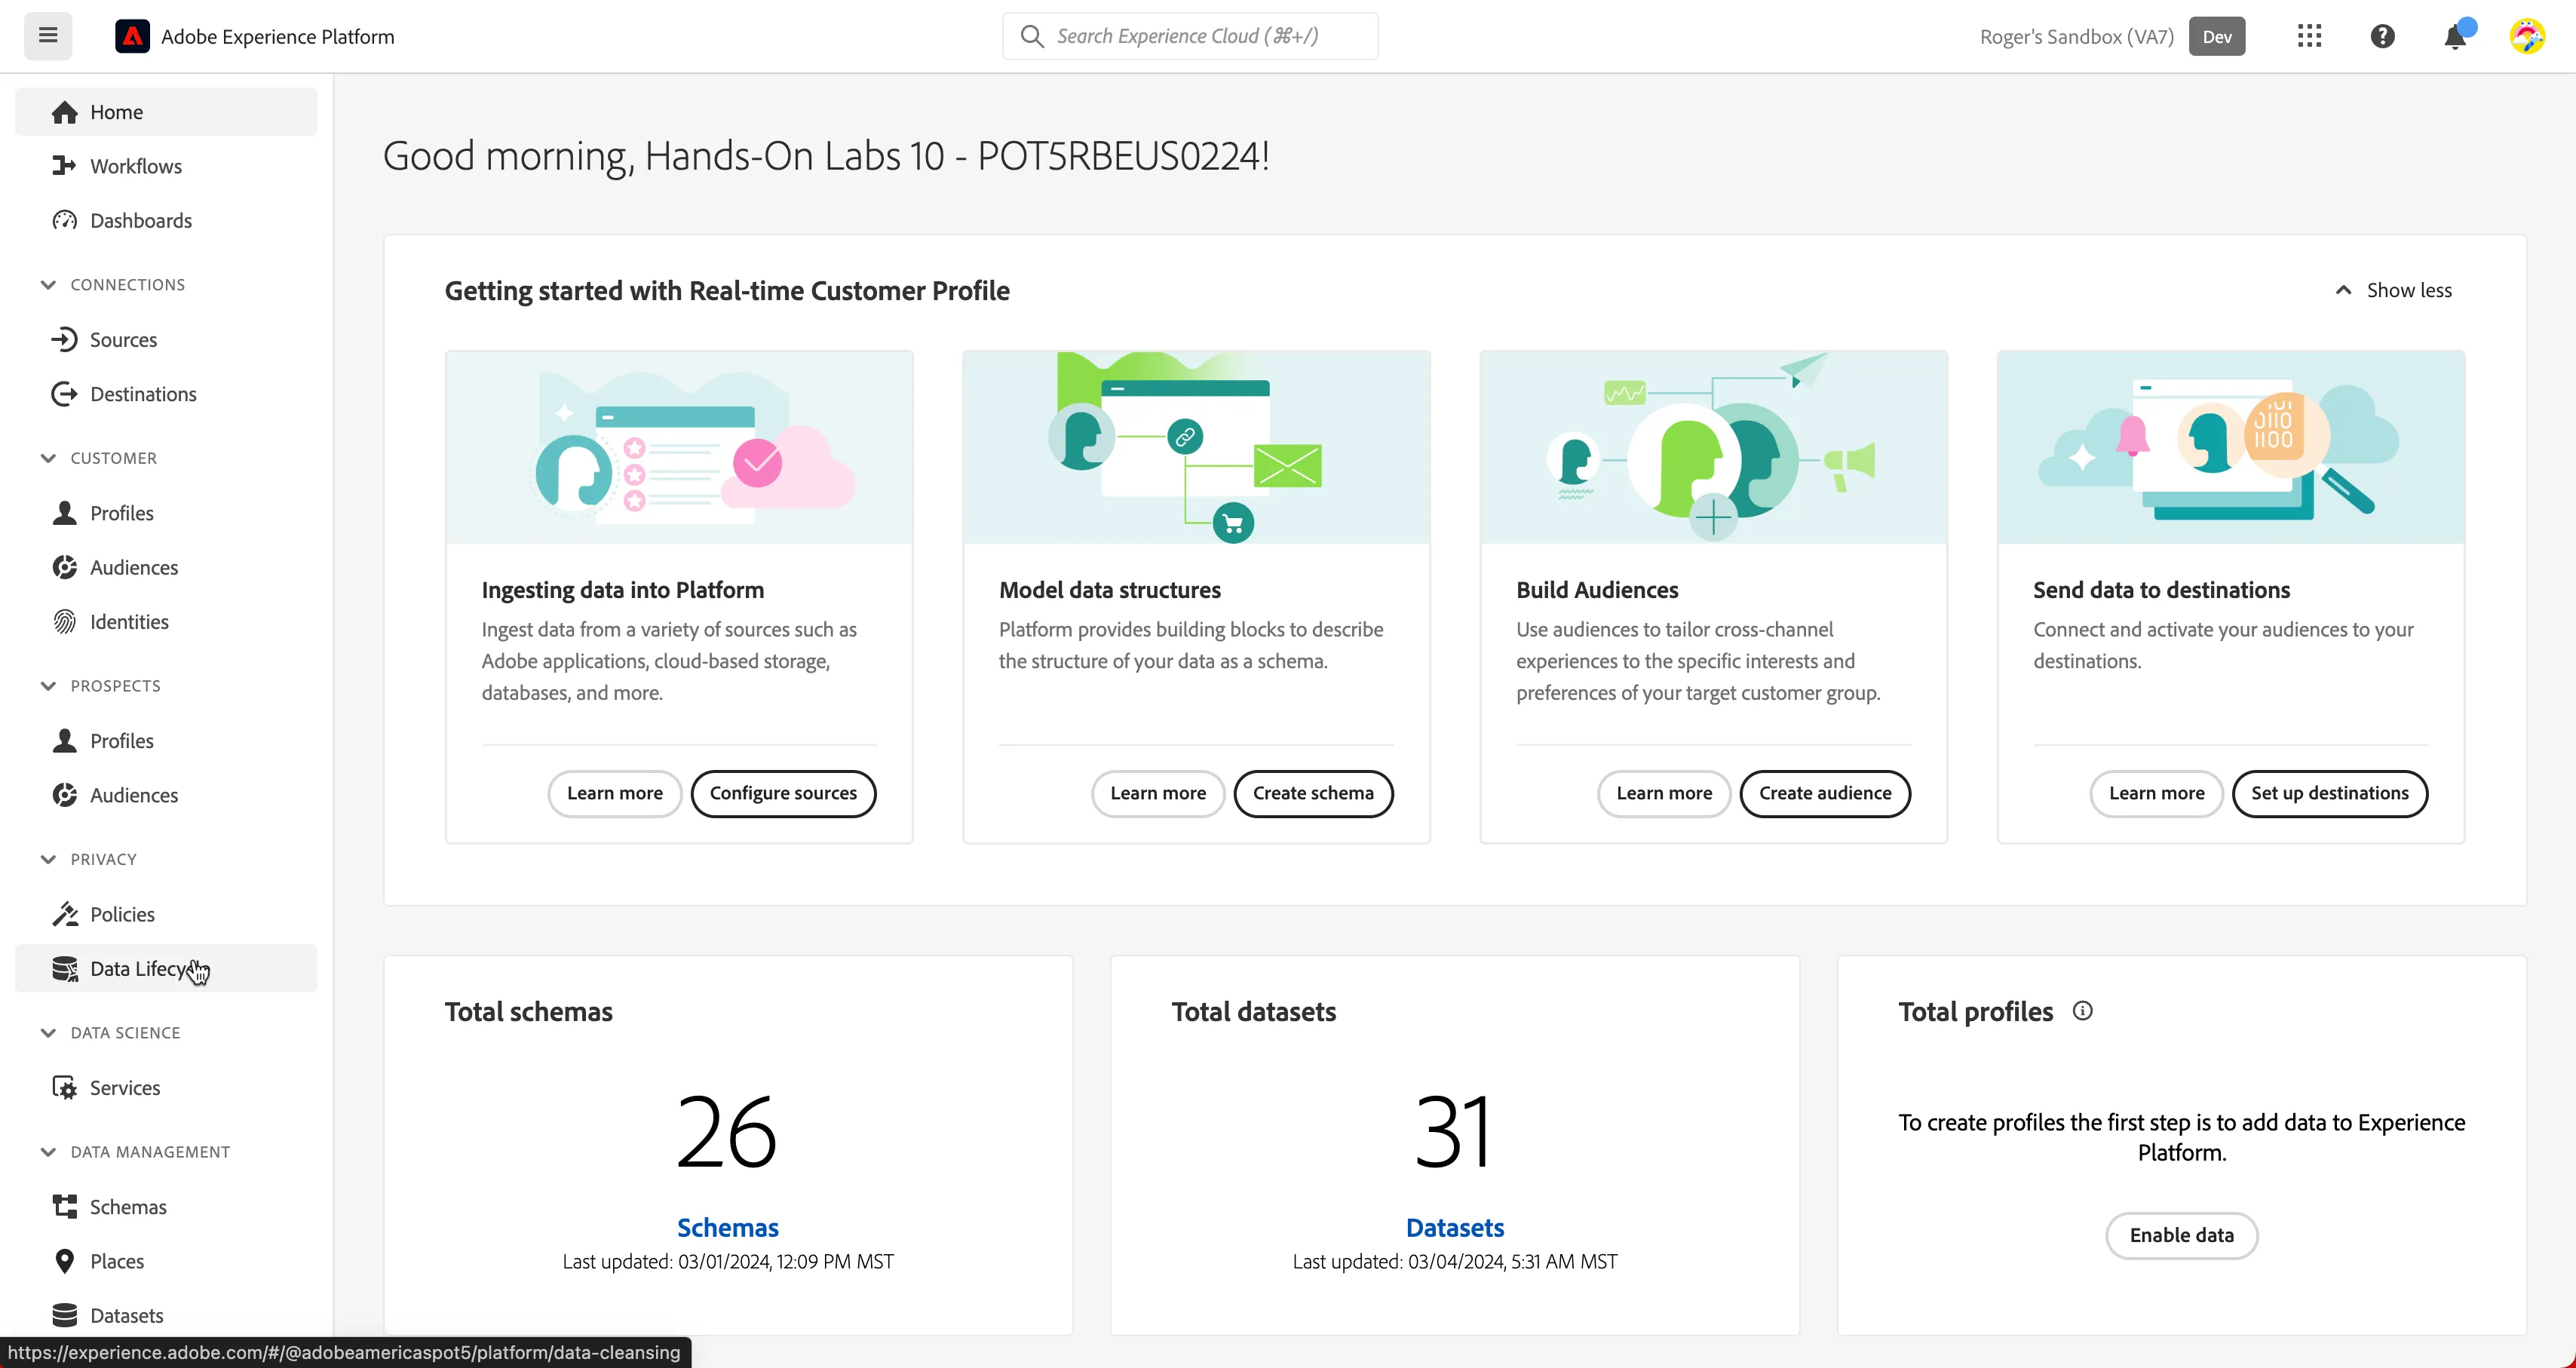Collapse the PRIVACY section
2576x1368 pixels.
point(47,859)
